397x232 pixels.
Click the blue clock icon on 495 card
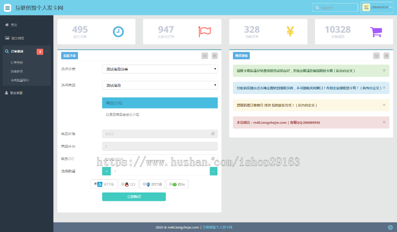(118, 32)
